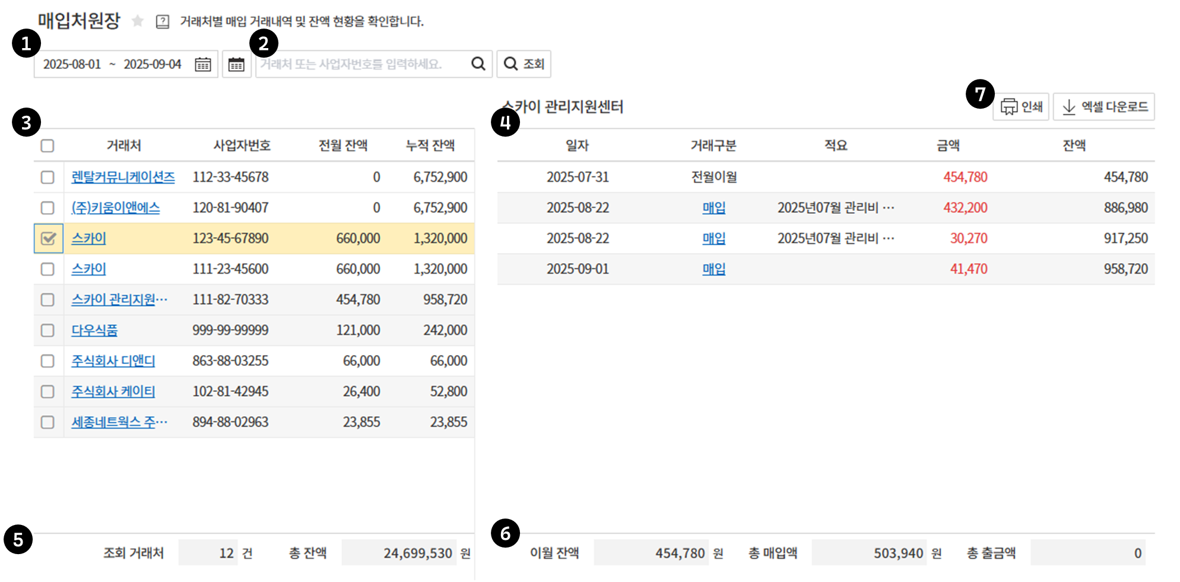Open the 세종네트웍스 vendor link
This screenshot has height=582, width=1180.
pos(119,422)
